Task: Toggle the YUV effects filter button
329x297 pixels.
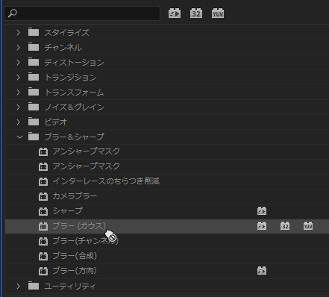Action: coord(218,13)
